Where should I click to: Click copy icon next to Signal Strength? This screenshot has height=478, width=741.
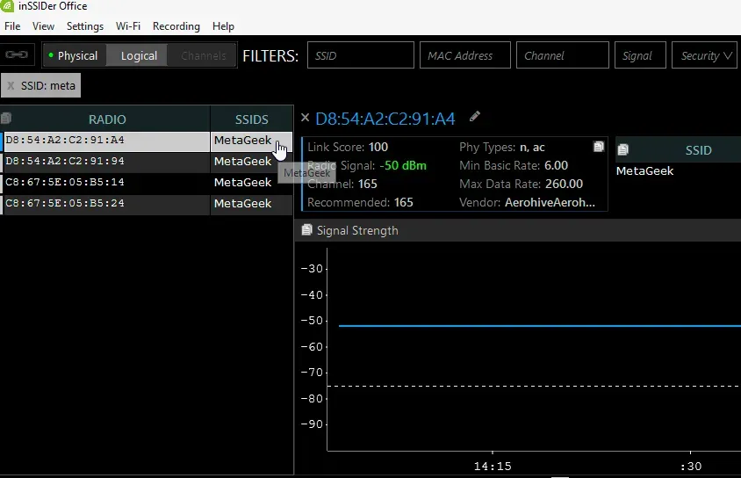coord(306,230)
